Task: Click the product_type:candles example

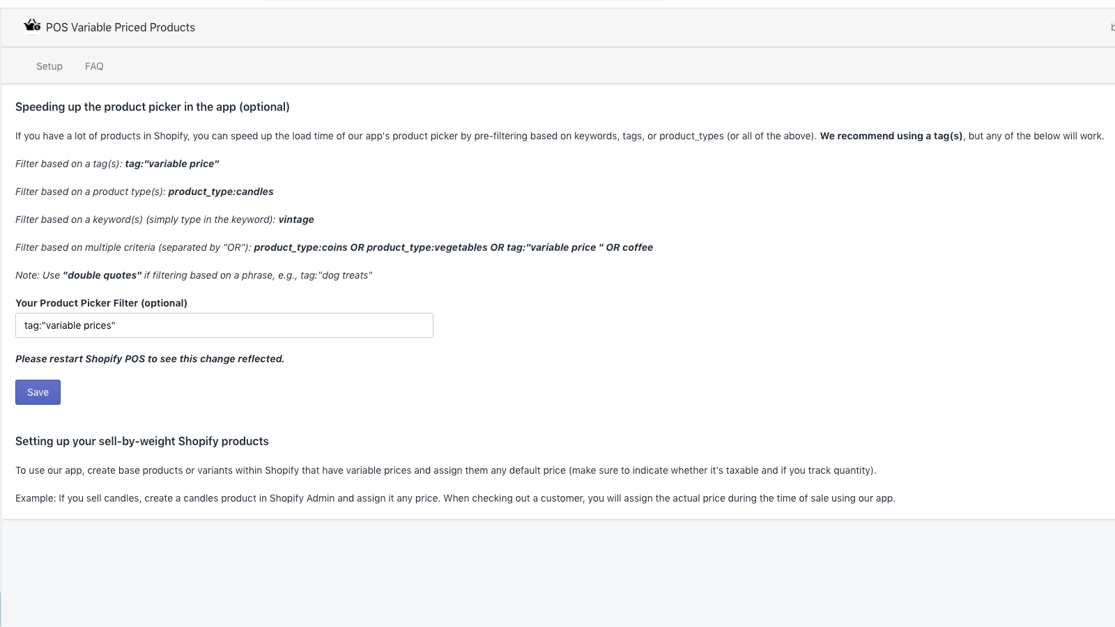Action: [x=222, y=191]
